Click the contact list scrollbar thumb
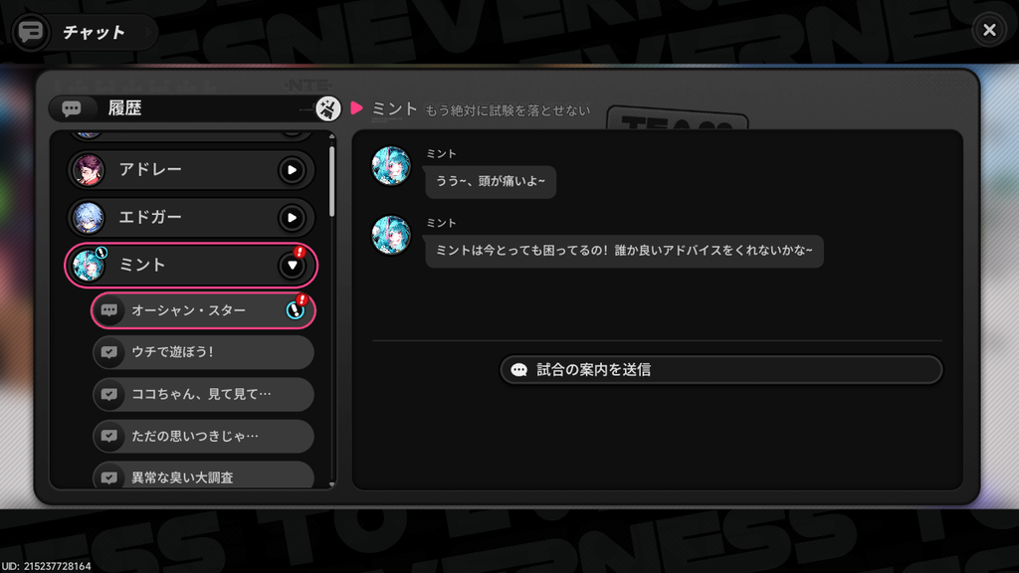 point(332,181)
